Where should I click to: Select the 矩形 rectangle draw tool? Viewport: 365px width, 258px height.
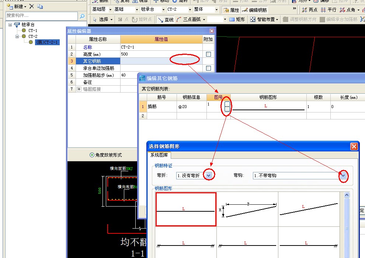[237, 19]
